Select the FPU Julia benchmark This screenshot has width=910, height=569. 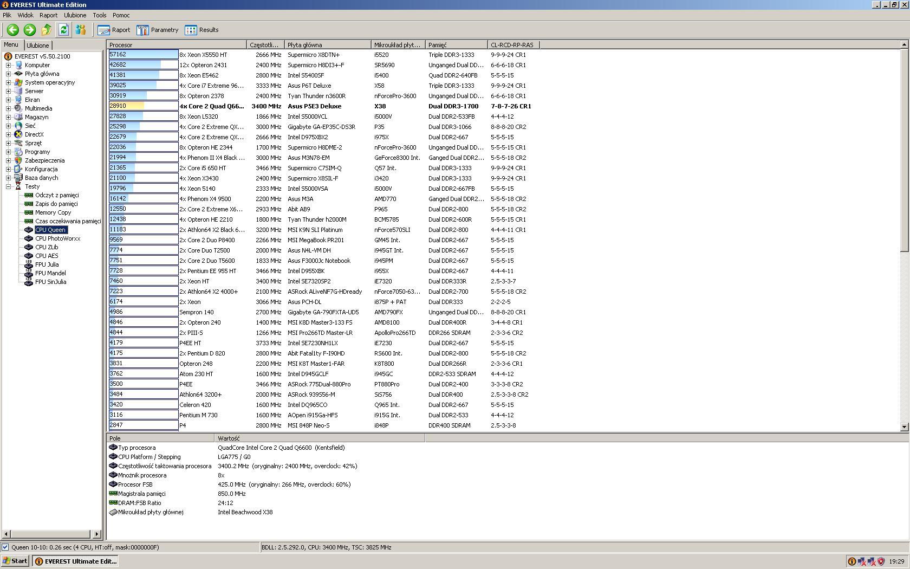point(47,264)
